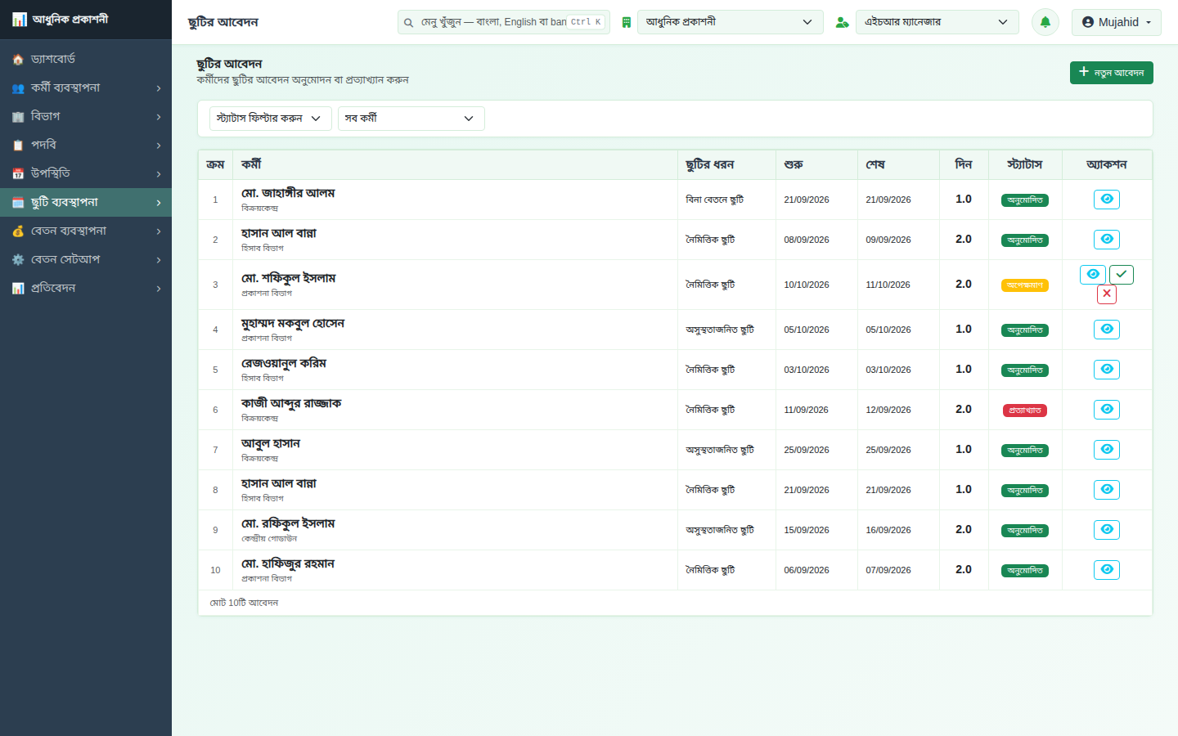Click the স্ট্যাটাস column header

[x=1025, y=164]
